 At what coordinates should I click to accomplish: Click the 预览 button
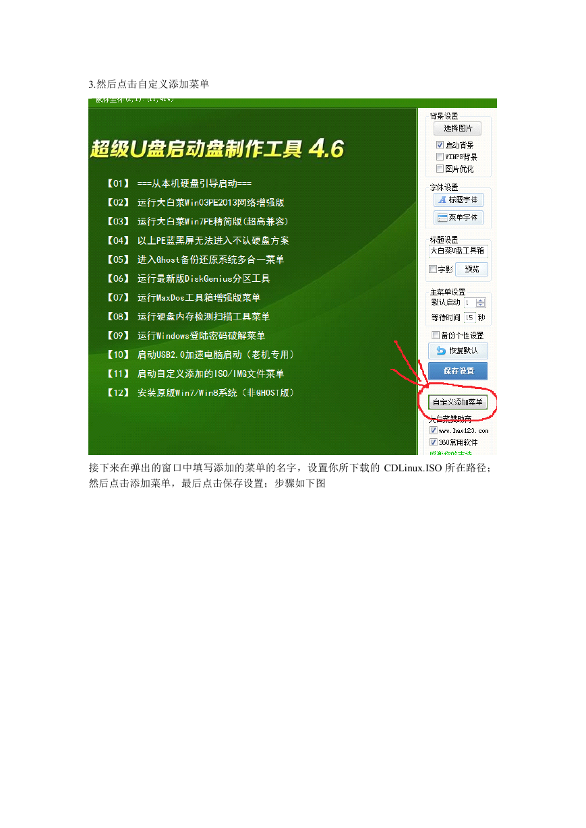coord(471,269)
